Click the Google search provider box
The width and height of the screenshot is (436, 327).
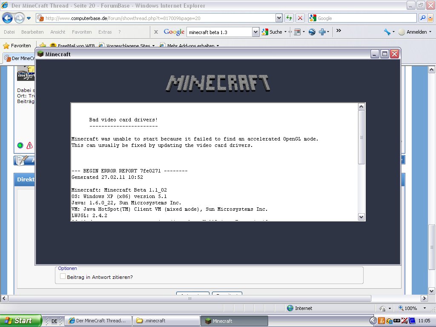point(362,18)
